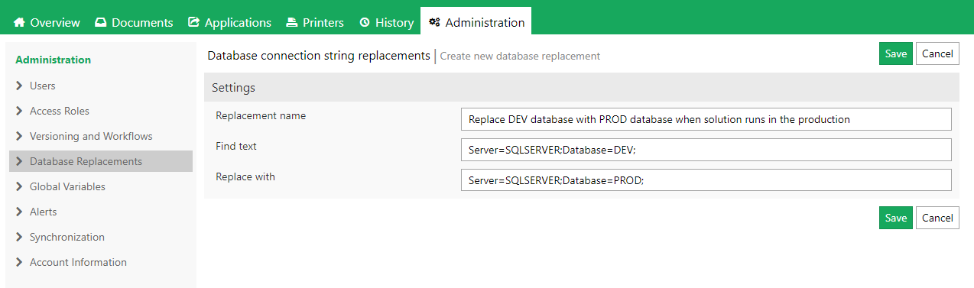The height and width of the screenshot is (288, 974).
Task: Click the bottom Cancel button
Action: point(937,218)
